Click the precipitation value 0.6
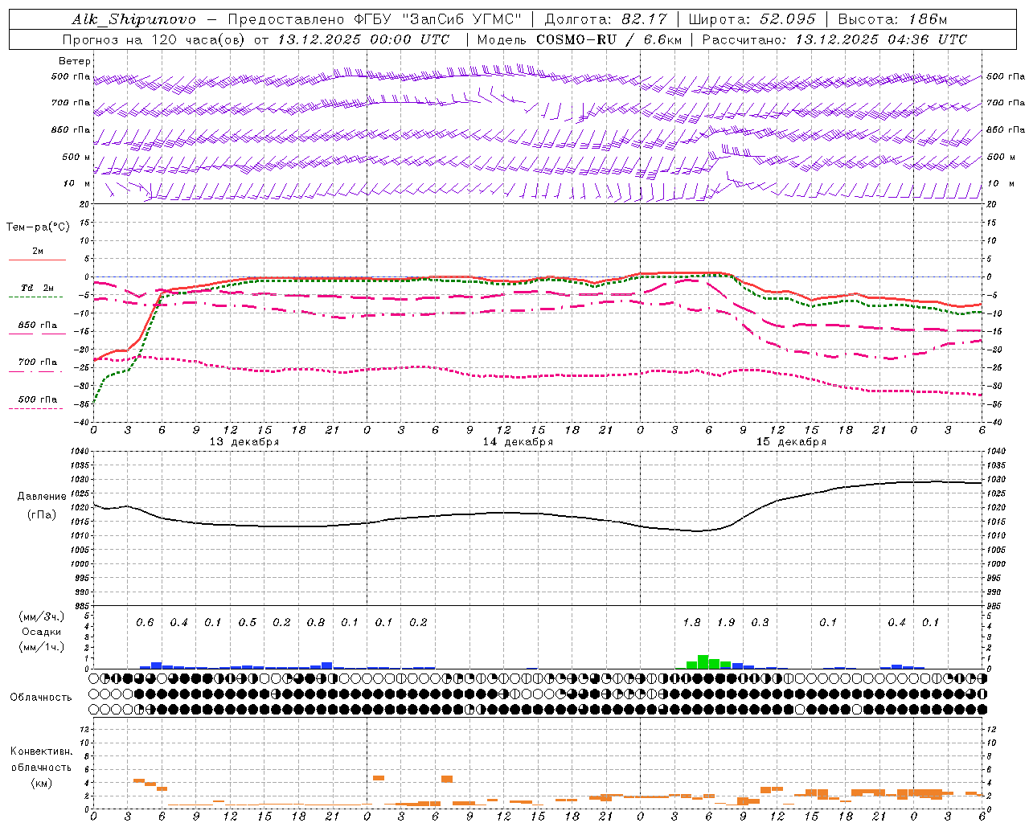 point(145,622)
